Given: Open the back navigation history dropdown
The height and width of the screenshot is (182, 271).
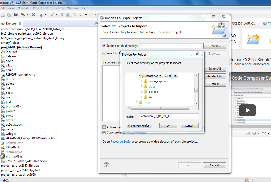Looking at the screenshot, I should tap(86, 15).
